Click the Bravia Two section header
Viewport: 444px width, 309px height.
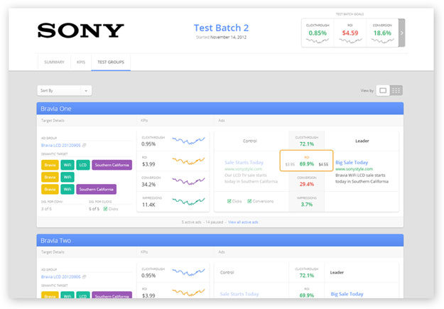point(220,240)
